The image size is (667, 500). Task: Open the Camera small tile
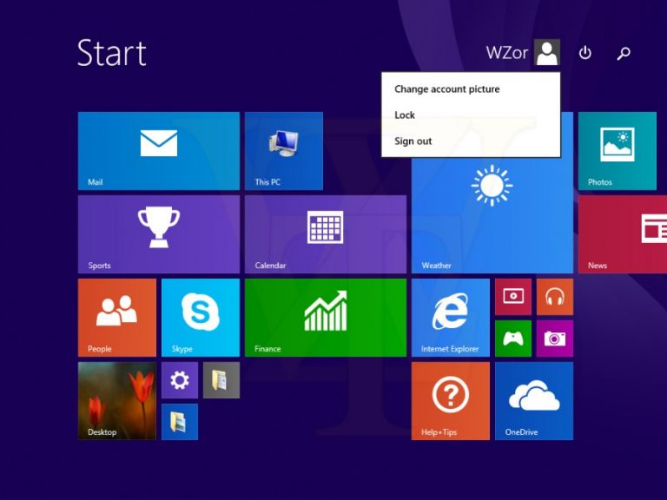click(555, 339)
